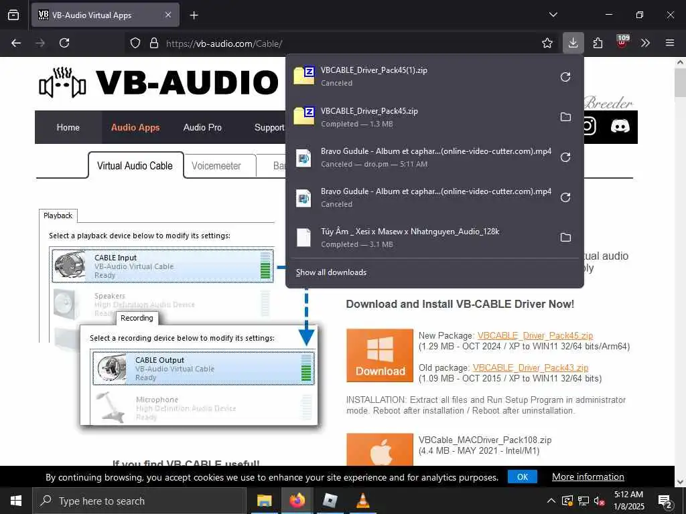Click the page vertical scrollbar thumb
Viewport: 686px width, 514px height.
680,82
